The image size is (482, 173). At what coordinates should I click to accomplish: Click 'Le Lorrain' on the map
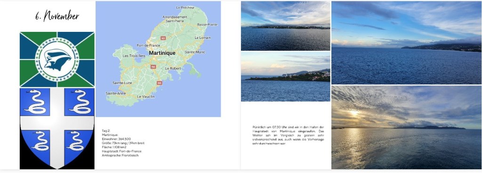click(202, 38)
